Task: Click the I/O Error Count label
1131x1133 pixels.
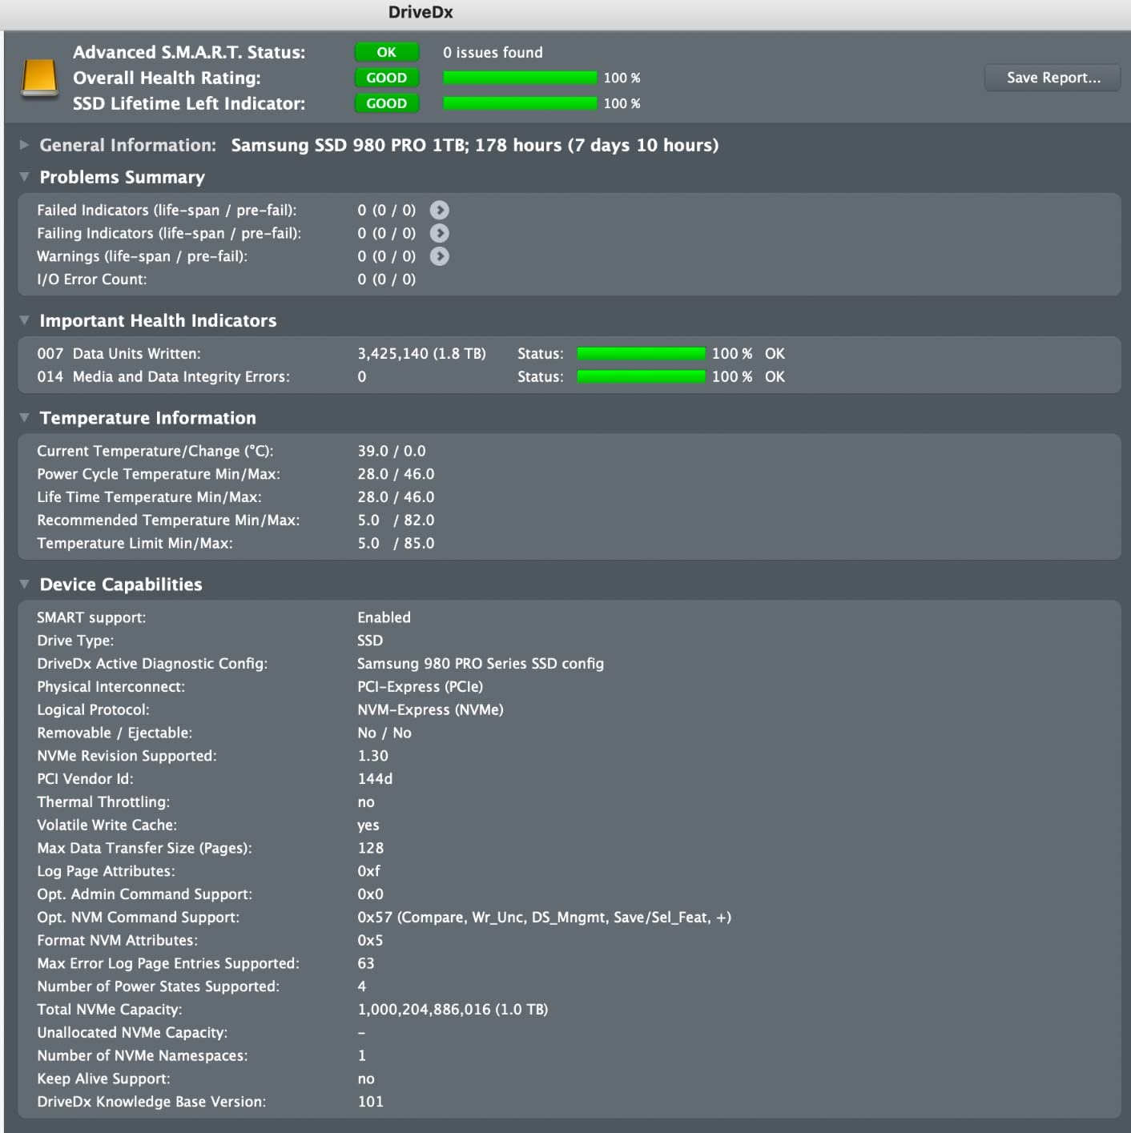Action: click(x=92, y=279)
